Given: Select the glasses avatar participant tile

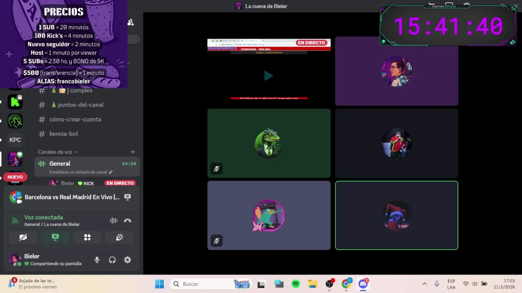Looking at the screenshot, I should 396,71.
